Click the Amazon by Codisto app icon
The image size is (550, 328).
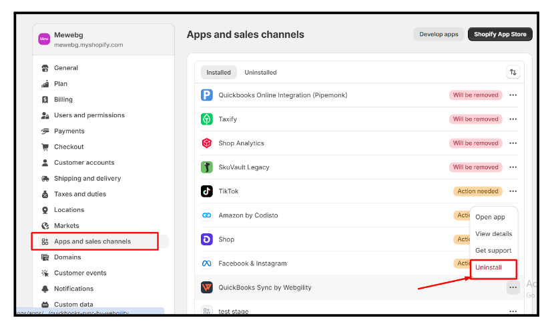pos(207,215)
